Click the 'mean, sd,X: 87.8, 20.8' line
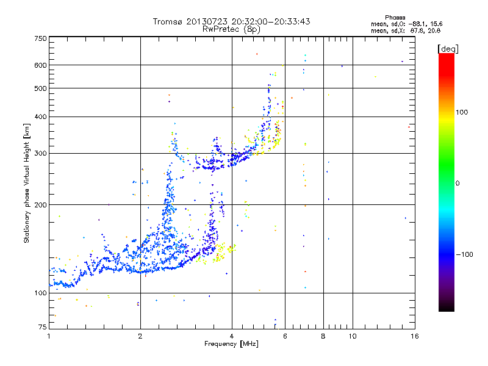The width and height of the screenshot is (488, 366). (406, 30)
